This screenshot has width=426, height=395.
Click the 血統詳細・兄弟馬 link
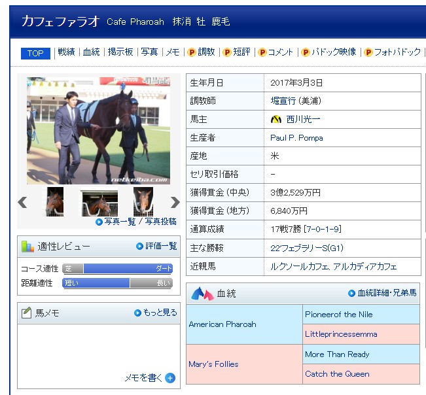click(386, 294)
